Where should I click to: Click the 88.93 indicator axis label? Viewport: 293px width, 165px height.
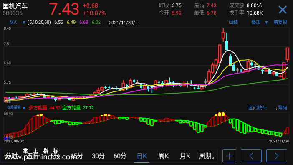pos(8,114)
